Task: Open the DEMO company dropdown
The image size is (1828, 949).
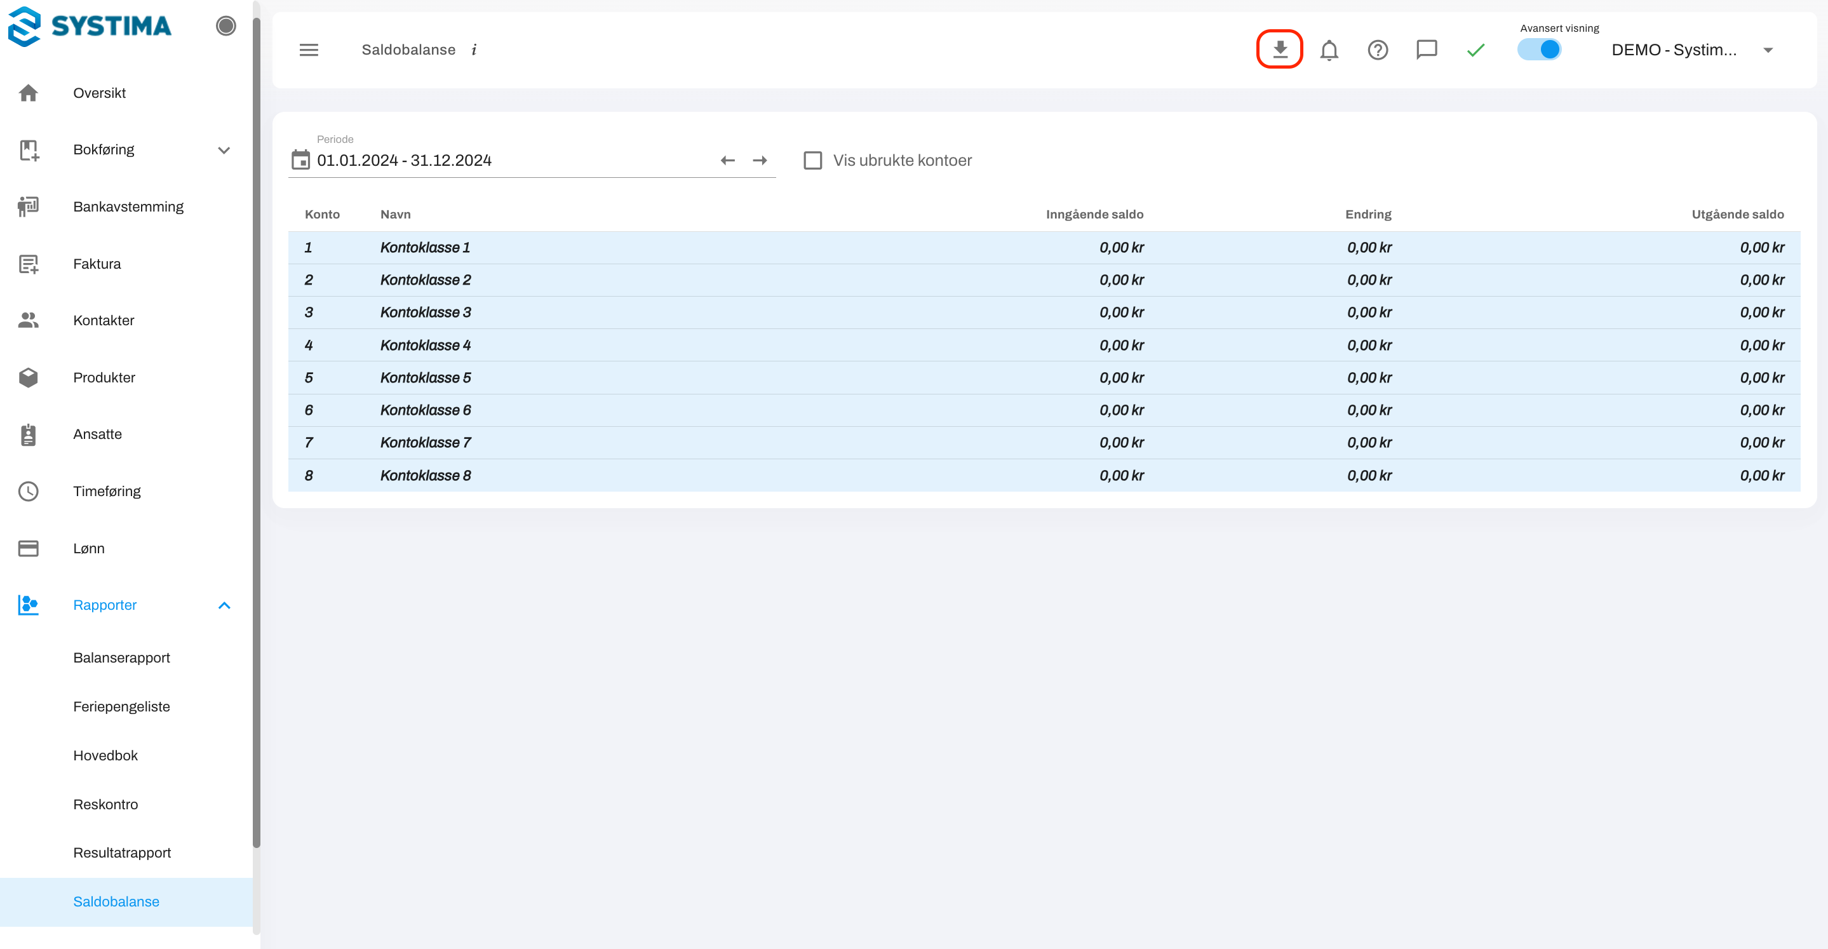Action: tap(1767, 50)
